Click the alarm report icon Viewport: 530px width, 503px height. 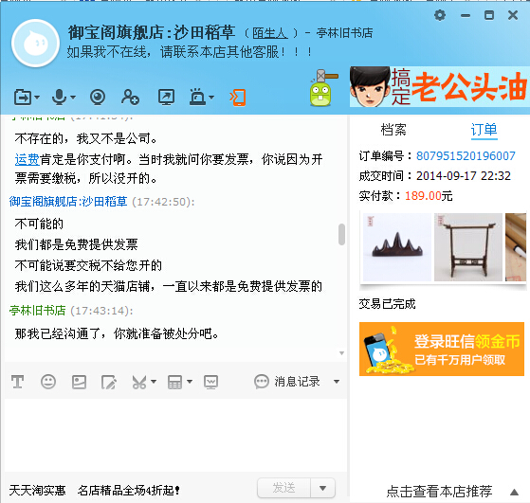click(198, 98)
